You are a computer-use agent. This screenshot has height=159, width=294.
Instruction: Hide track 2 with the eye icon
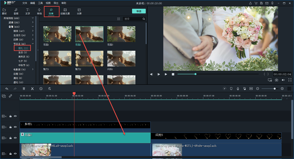pos(15,138)
